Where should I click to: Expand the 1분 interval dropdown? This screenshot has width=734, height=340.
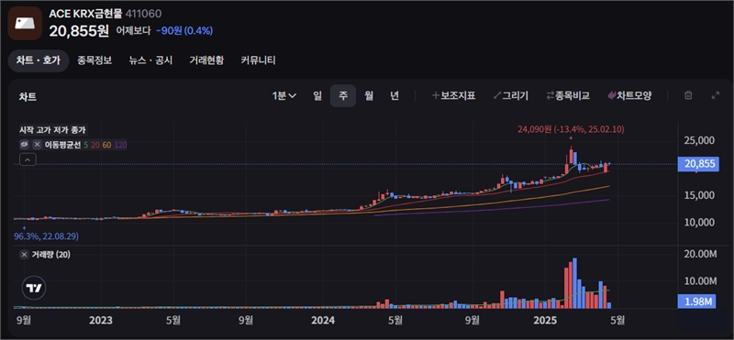(x=284, y=96)
